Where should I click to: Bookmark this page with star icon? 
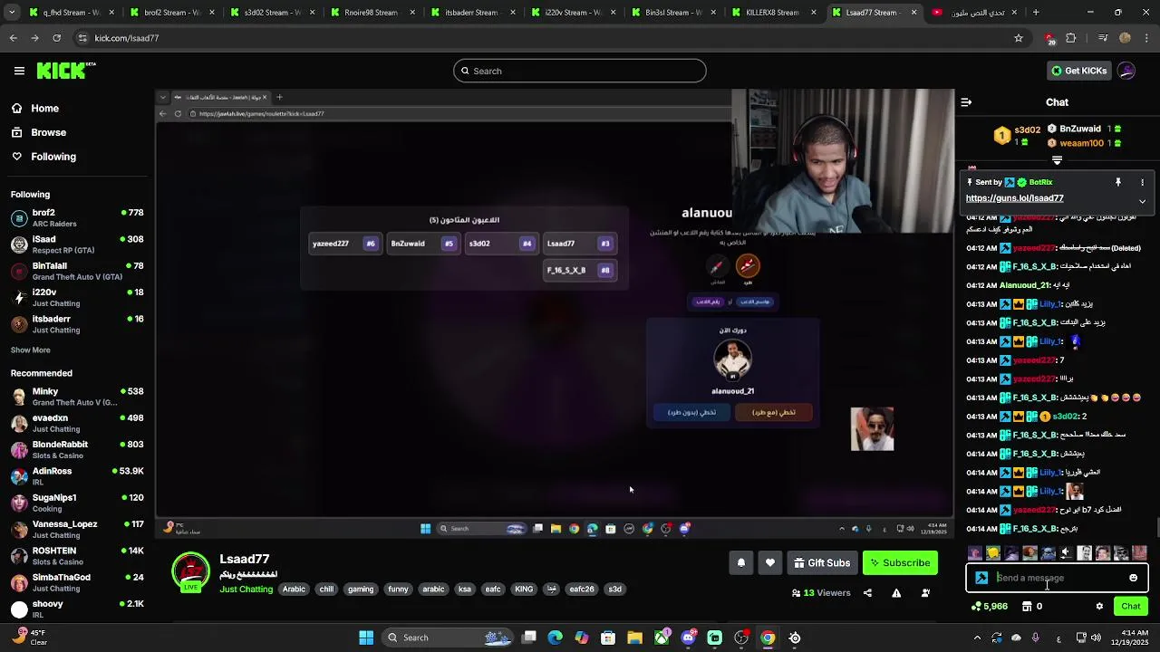pos(1019,38)
